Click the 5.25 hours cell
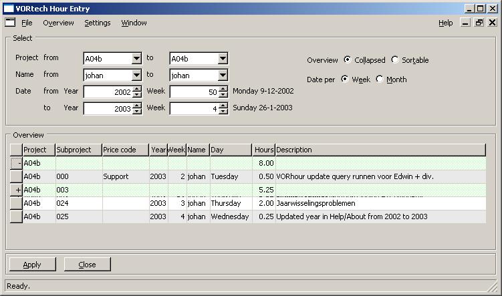This screenshot has height=296, width=502. coord(264,190)
